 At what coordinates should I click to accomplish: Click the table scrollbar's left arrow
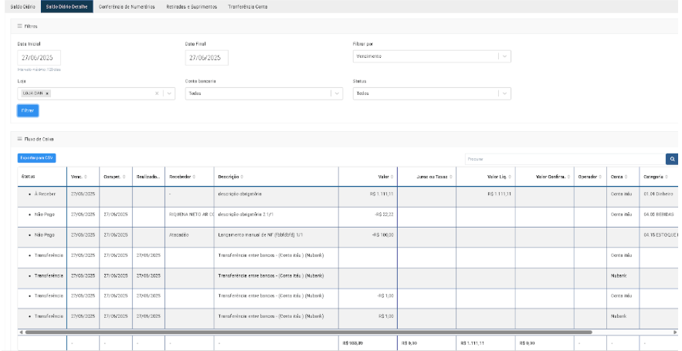20,332
